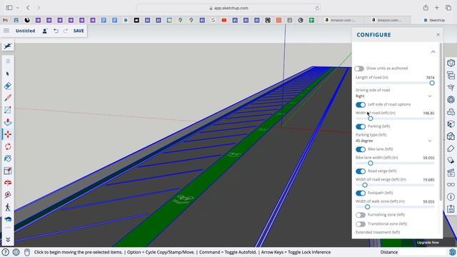
Task: Go back in Safari
Action: [x=28, y=8]
